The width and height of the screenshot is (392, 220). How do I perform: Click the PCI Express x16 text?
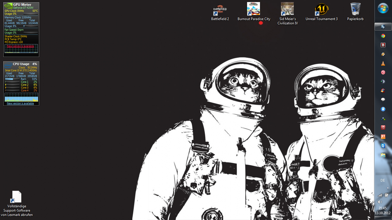[x=14, y=42]
